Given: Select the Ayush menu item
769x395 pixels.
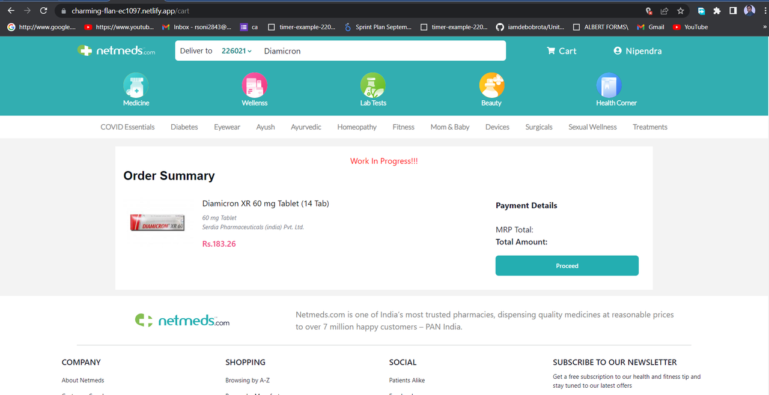Looking at the screenshot, I should 266,127.
